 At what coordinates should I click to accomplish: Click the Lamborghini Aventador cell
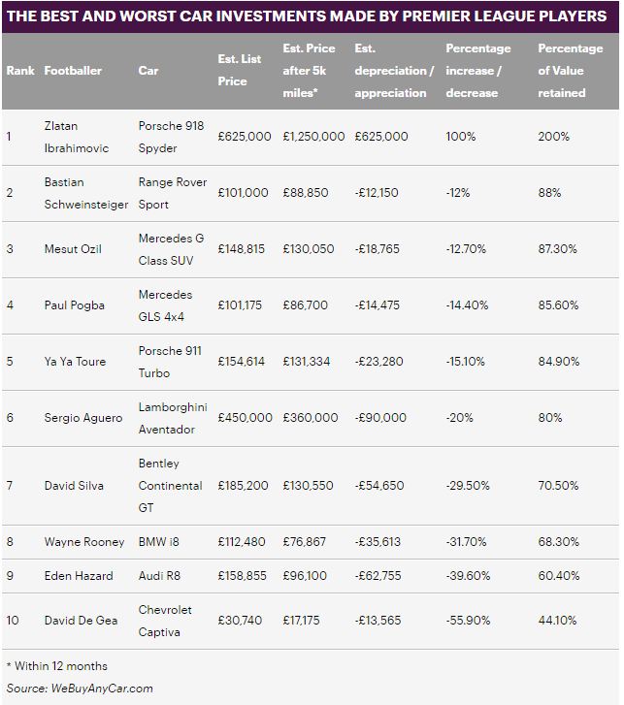pos(172,418)
